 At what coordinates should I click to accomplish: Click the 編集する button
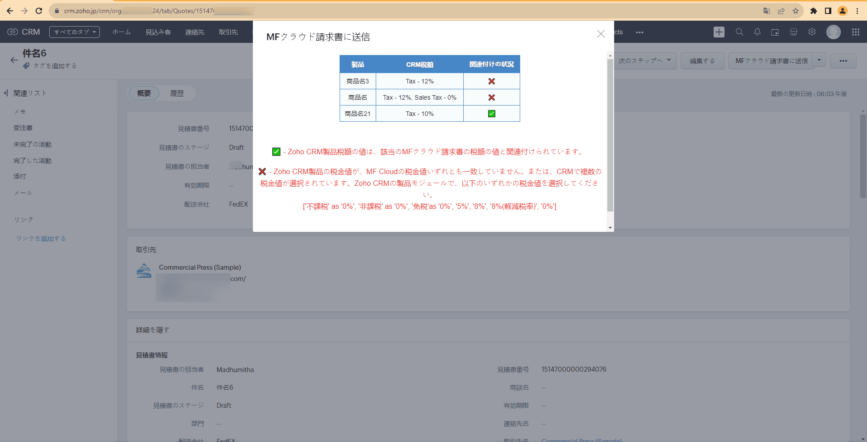(702, 61)
